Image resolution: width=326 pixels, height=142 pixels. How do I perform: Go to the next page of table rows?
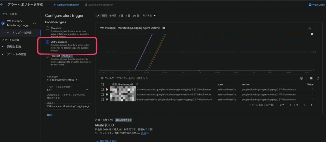(x=311, y=105)
